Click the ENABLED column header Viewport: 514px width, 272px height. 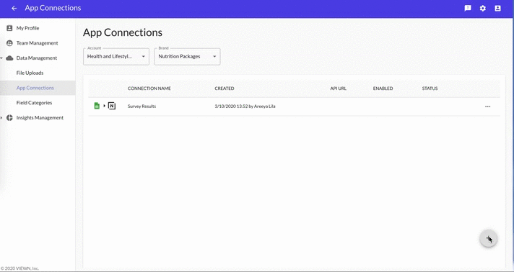(383, 89)
